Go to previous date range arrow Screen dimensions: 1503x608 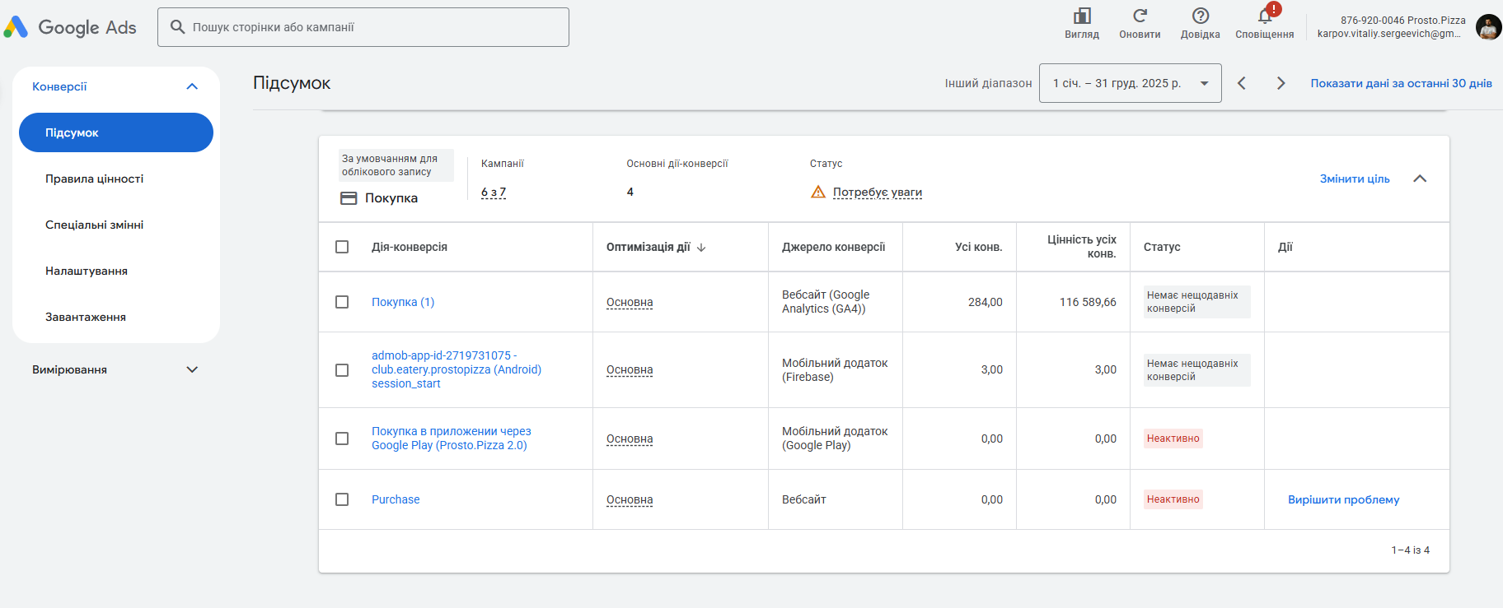coord(1242,83)
